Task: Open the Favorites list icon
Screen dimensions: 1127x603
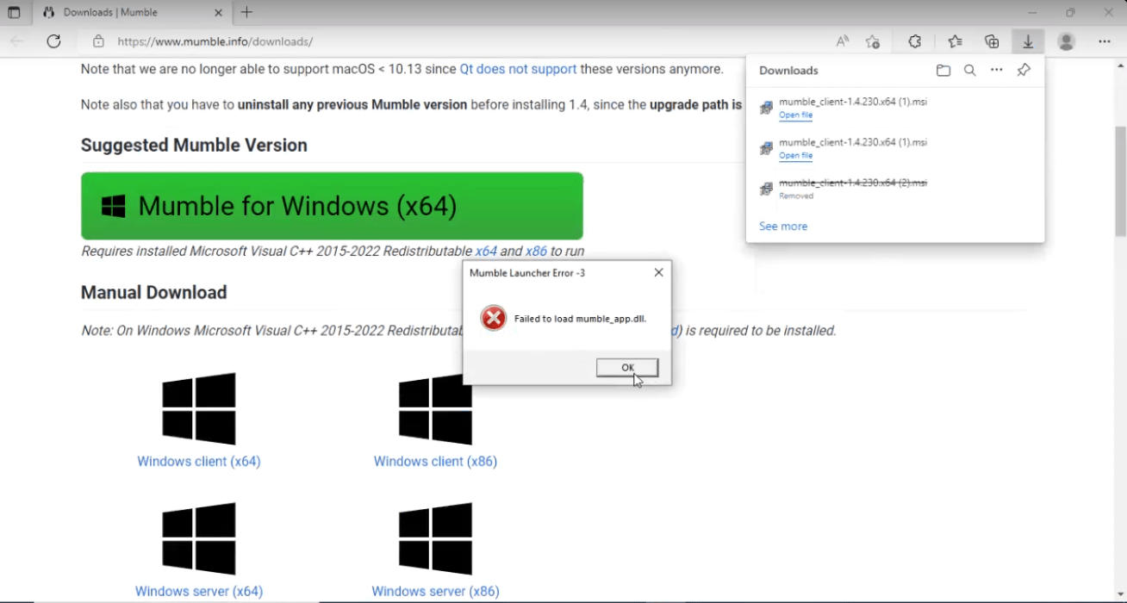Action: pos(955,41)
